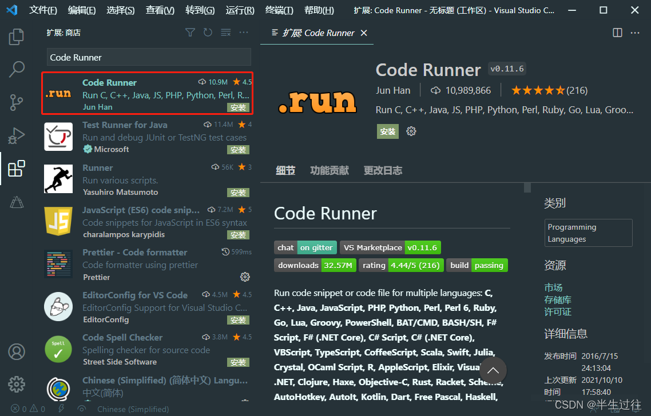The height and width of the screenshot is (416, 651).
Task: Open the 终端(T) menu
Action: [x=279, y=10]
